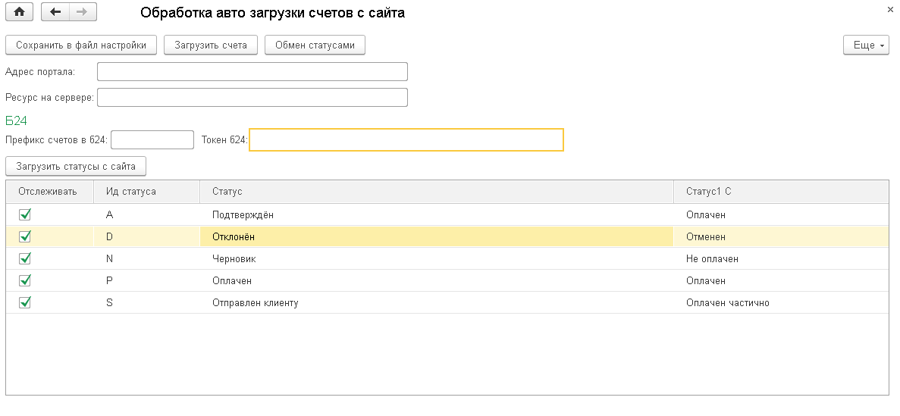The height and width of the screenshot is (416, 900).
Task: Select the Не оплачен cell
Action: point(781,259)
